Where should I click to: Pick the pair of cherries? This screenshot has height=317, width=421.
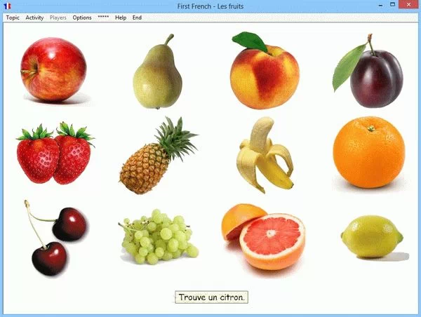(55, 238)
